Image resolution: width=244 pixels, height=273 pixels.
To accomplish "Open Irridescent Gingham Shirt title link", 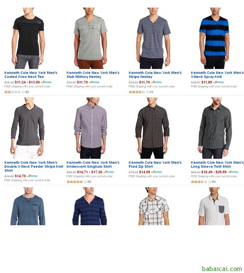I will 93,165.
